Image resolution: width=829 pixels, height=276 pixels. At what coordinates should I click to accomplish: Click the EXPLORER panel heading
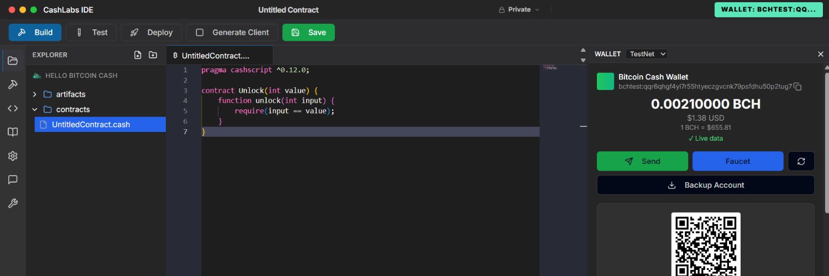coord(50,55)
